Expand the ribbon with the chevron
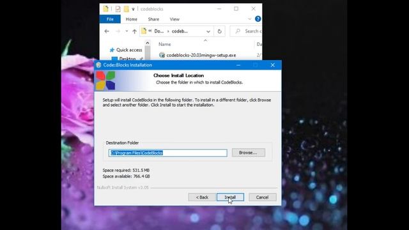The width and height of the screenshot is (409, 230). (x=250, y=19)
